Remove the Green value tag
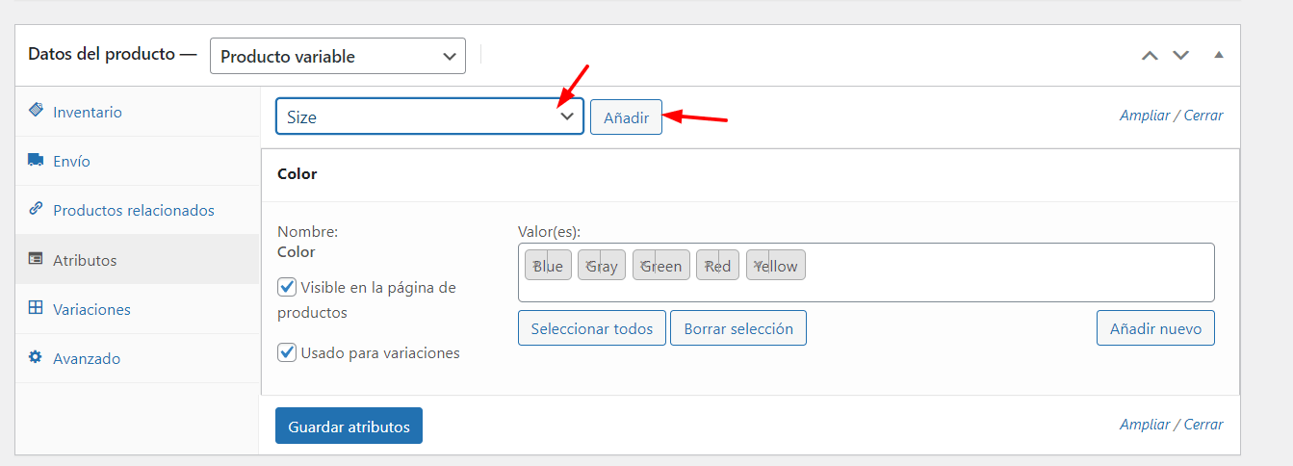Viewport: 1293px width, 466px height. point(643,265)
